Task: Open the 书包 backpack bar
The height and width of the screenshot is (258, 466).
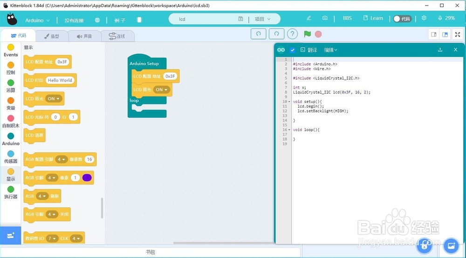Action: [x=151, y=252]
